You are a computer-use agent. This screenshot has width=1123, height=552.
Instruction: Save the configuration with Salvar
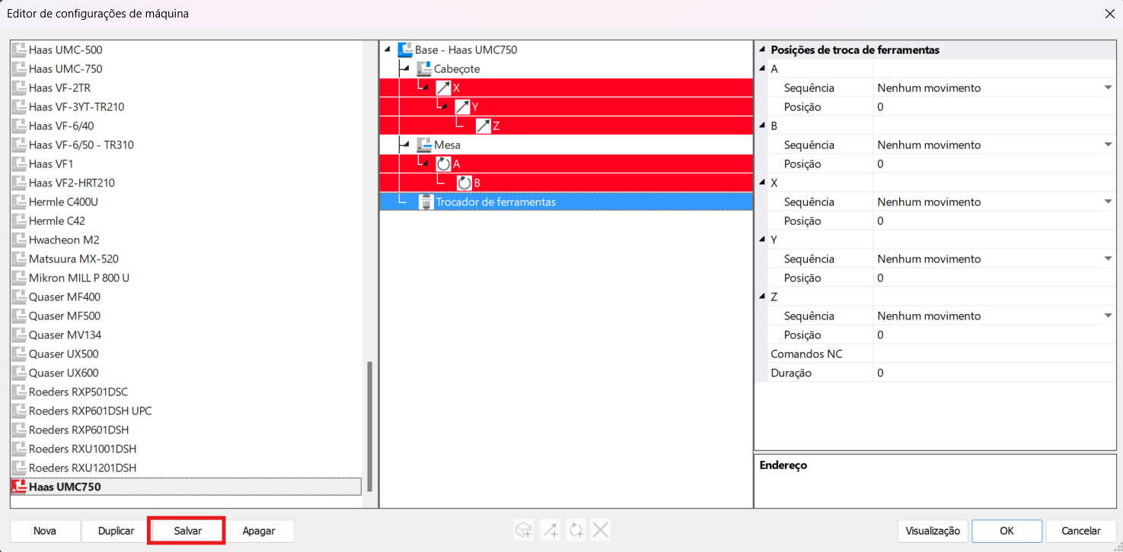coord(187,531)
